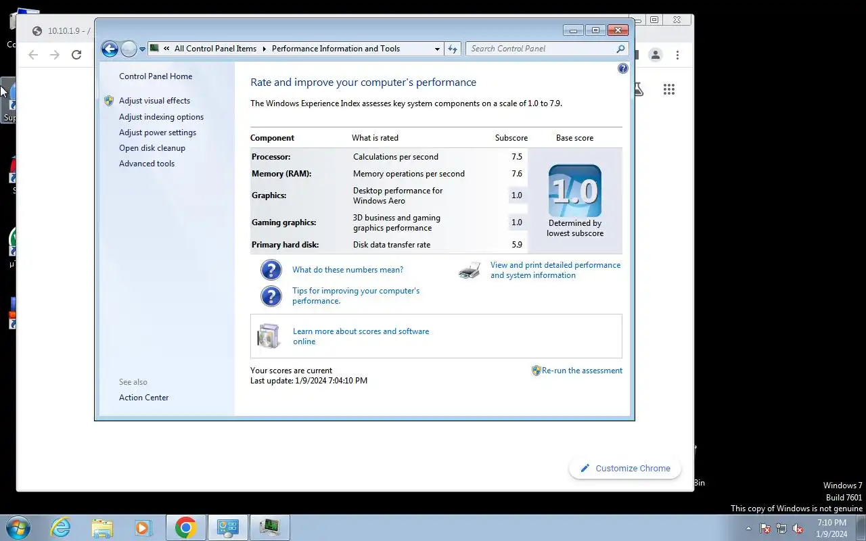Open Chrome Labs flask icon
Viewport: 866px width, 541px height.
click(639, 89)
